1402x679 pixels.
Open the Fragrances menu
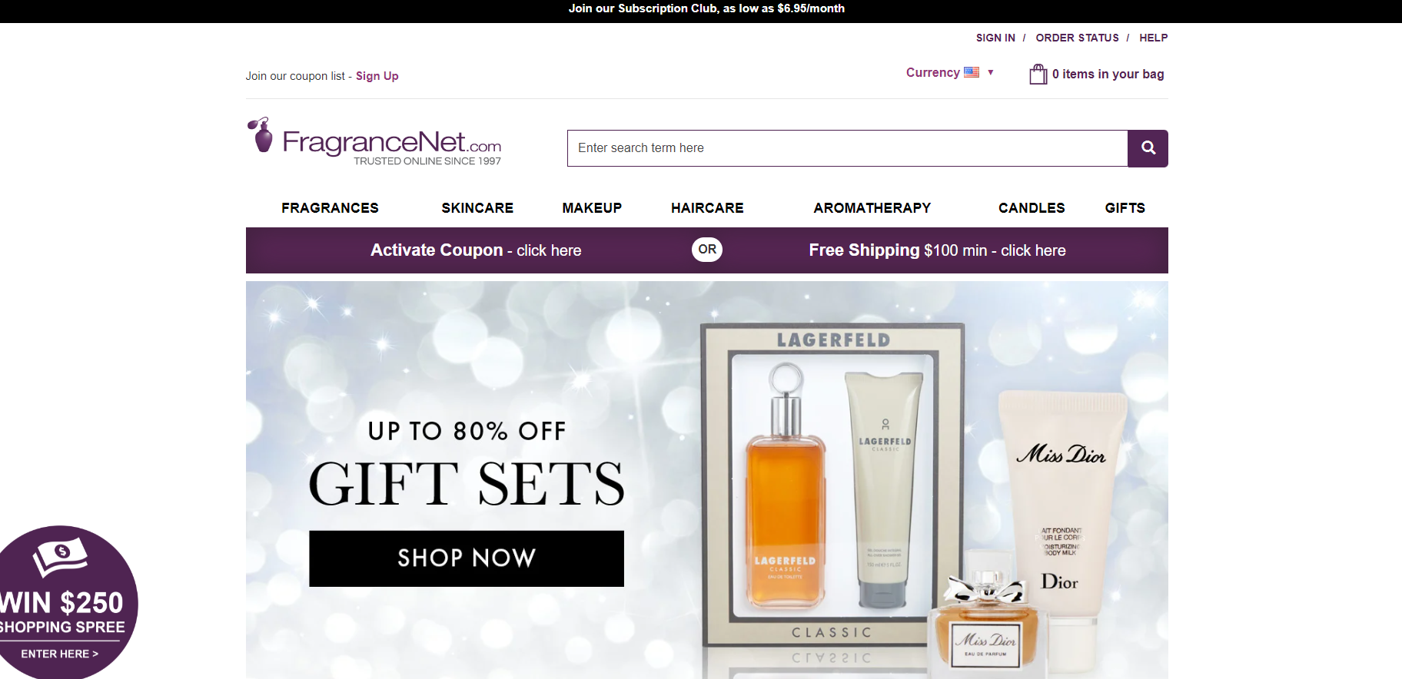330,208
